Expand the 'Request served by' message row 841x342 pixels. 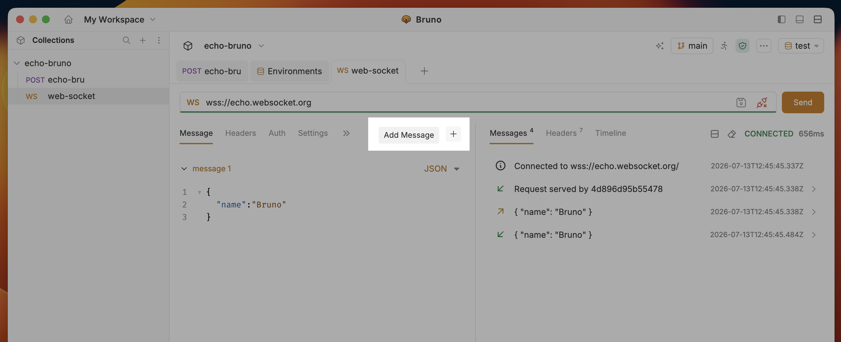click(x=814, y=189)
